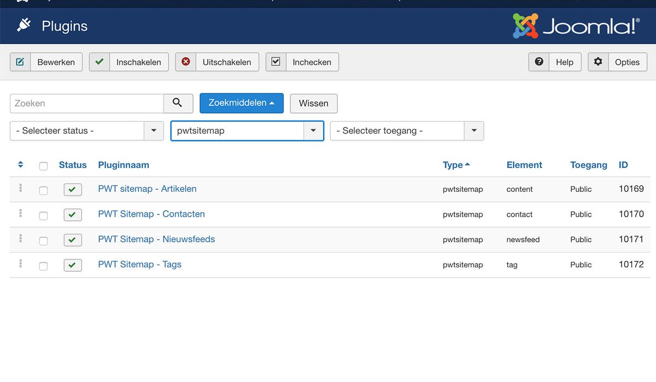Sort table by Pluginnaam column
This screenshot has width=656, height=382.
[124, 165]
